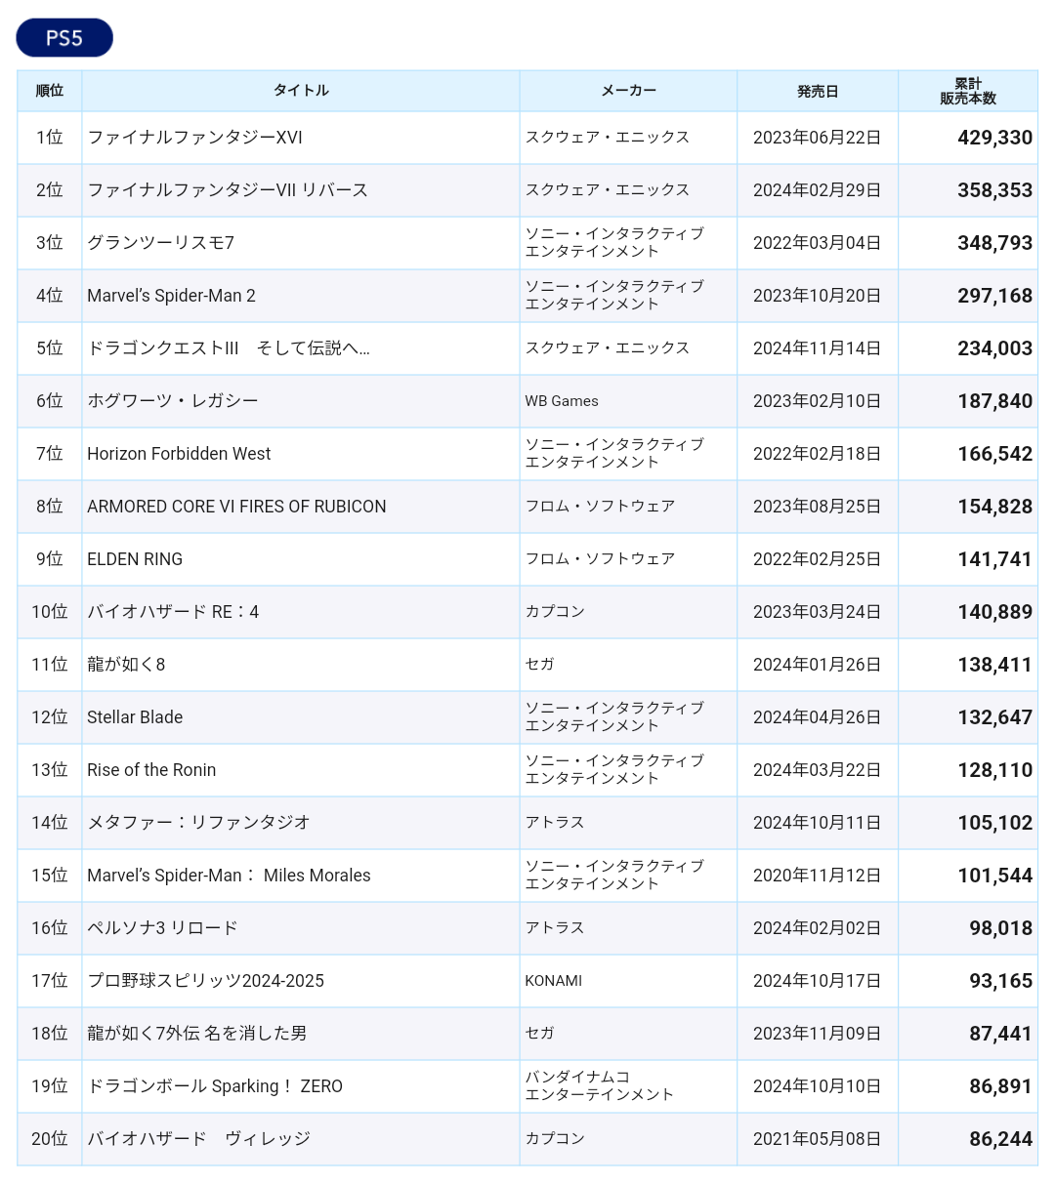Image resolution: width=1055 pixels, height=1183 pixels.
Task: Click the 発売日 column header
Action: point(818,91)
